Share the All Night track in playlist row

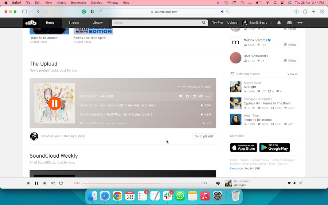pyautogui.click(x=194, y=96)
